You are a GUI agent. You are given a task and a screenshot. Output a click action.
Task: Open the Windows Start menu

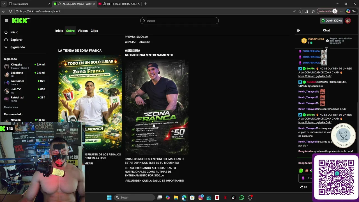109,198
